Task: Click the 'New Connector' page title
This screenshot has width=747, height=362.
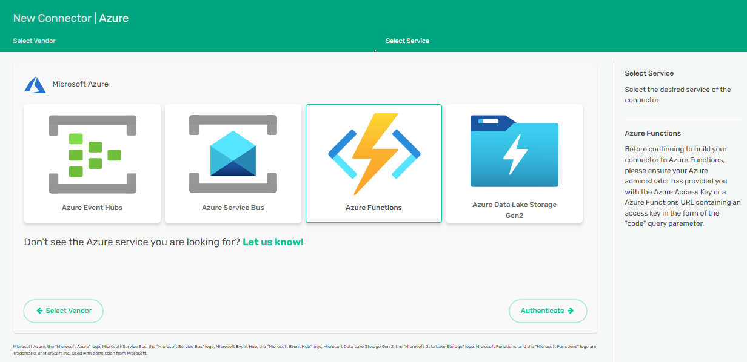Action: click(x=52, y=18)
